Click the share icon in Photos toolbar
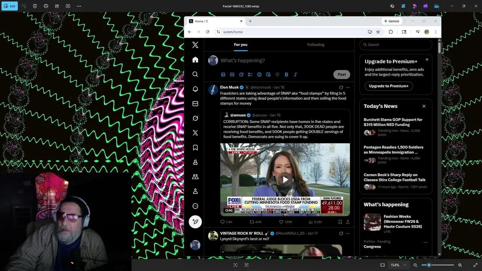Viewport: 482px width, 271px height. [x=57, y=6]
